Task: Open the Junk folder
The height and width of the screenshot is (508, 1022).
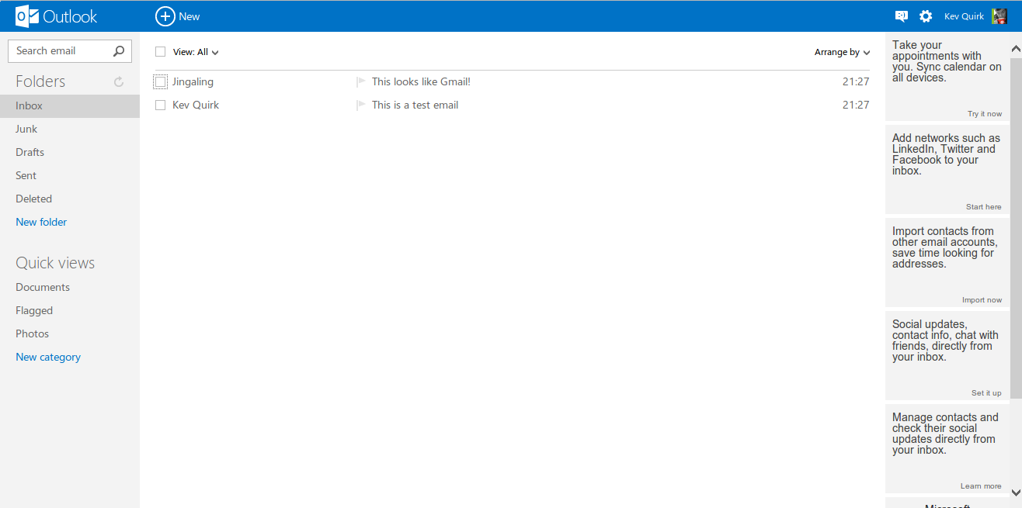Action: tap(26, 129)
